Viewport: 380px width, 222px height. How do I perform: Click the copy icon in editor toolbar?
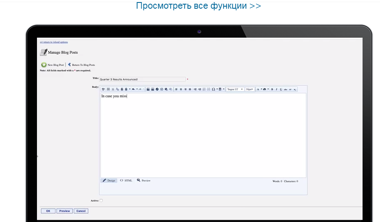(118, 89)
